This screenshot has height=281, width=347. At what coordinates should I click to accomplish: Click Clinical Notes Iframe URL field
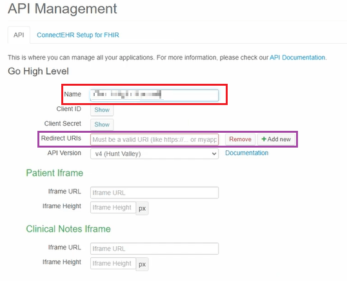pyautogui.click(x=154, y=249)
